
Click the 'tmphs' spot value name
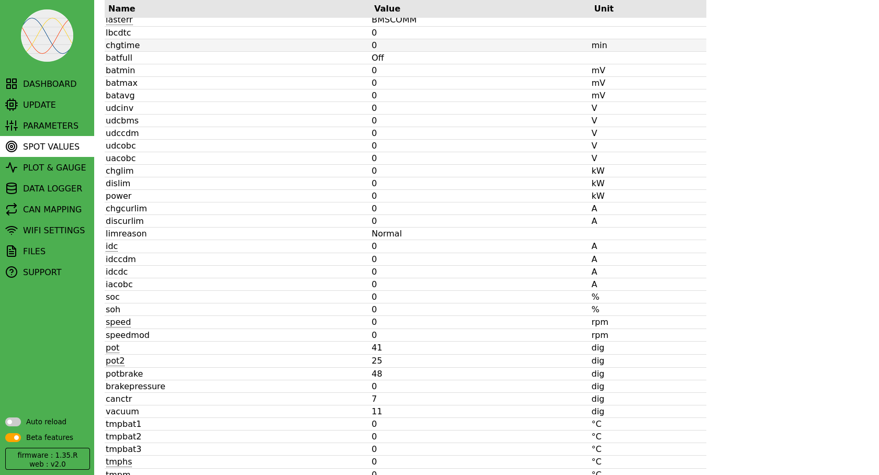coord(119,462)
